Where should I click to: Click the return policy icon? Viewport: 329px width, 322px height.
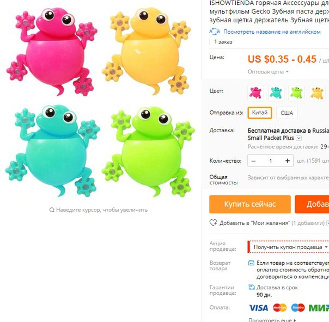(x=251, y=263)
